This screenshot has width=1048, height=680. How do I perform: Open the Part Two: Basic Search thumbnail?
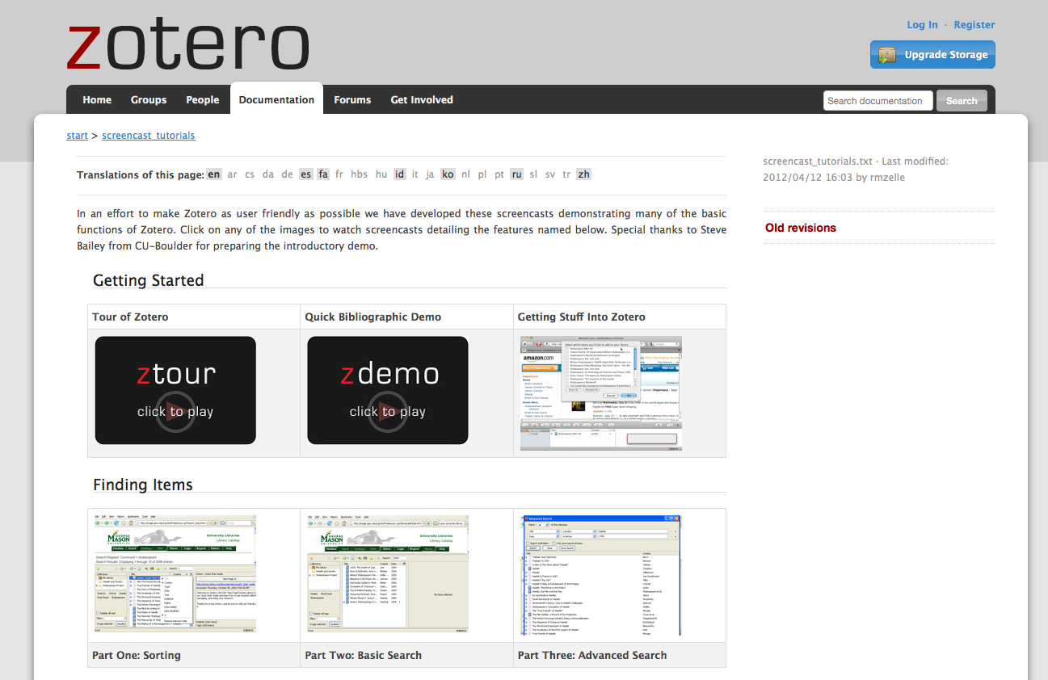pyautogui.click(x=388, y=573)
